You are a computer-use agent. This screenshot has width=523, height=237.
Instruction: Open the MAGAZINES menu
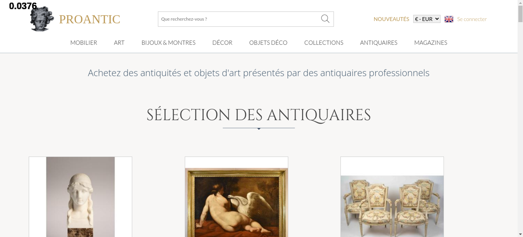point(431,43)
